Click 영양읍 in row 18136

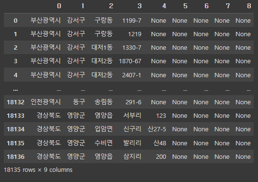point(104,156)
